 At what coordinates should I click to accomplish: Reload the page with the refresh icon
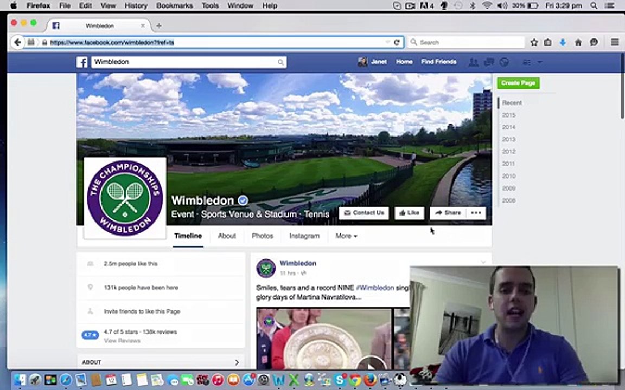click(397, 42)
